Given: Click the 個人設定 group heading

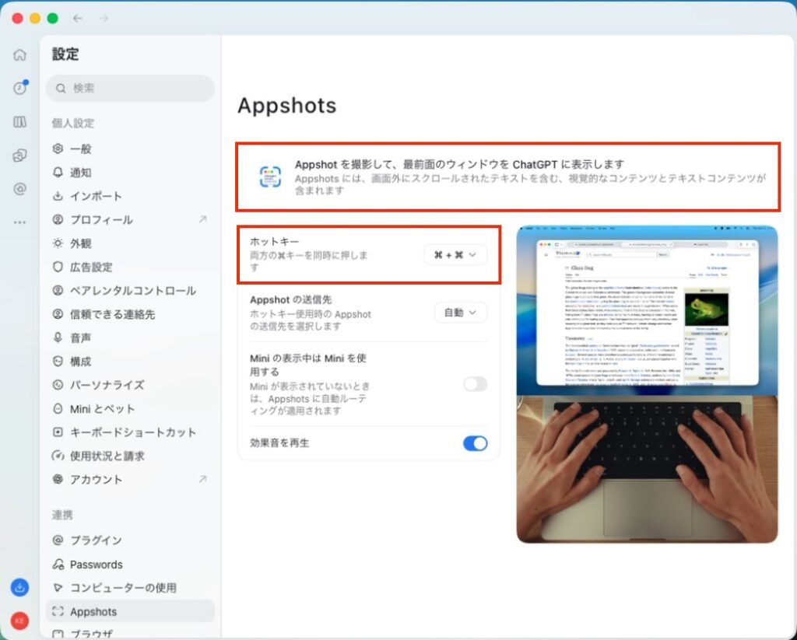Looking at the screenshot, I should (72, 123).
